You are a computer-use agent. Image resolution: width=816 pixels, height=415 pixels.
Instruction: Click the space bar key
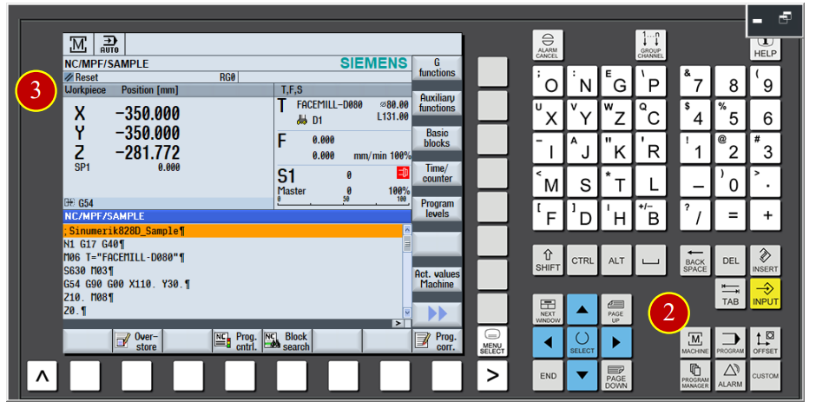[650, 260]
